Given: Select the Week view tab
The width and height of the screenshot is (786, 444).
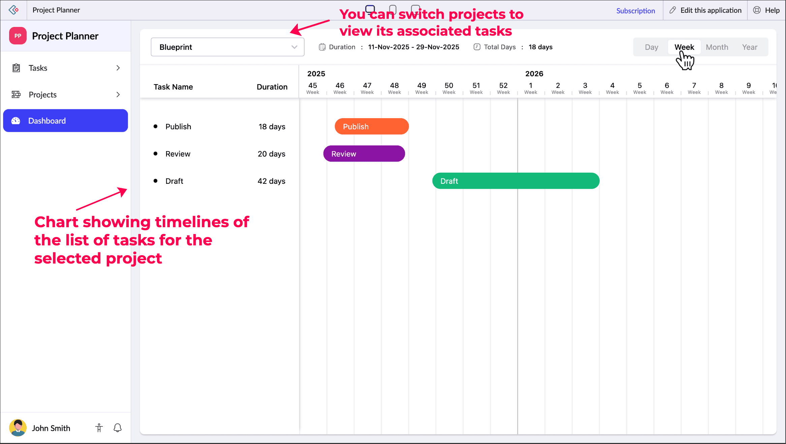Looking at the screenshot, I should tap(684, 47).
